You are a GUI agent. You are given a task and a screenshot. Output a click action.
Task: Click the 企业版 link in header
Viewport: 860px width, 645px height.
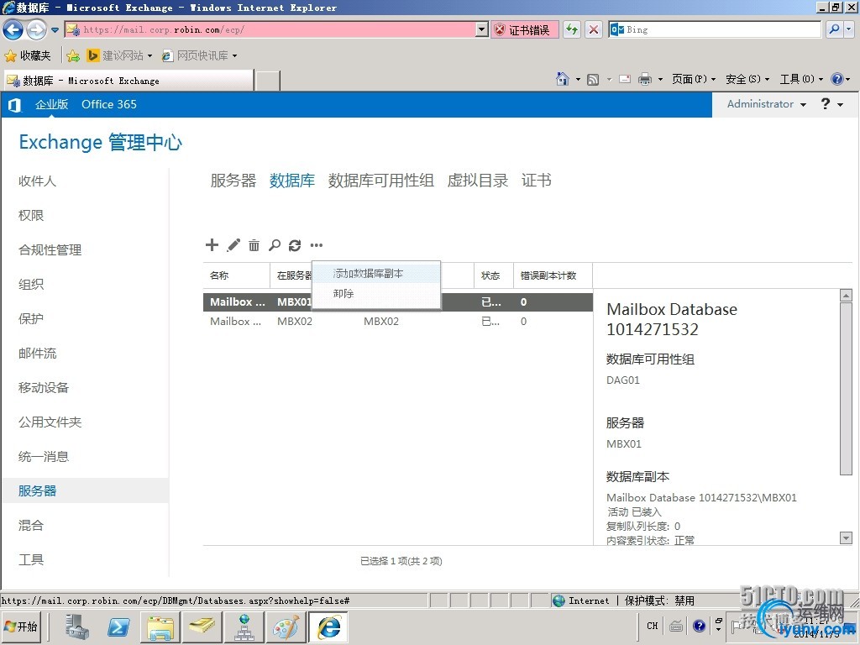pos(51,104)
